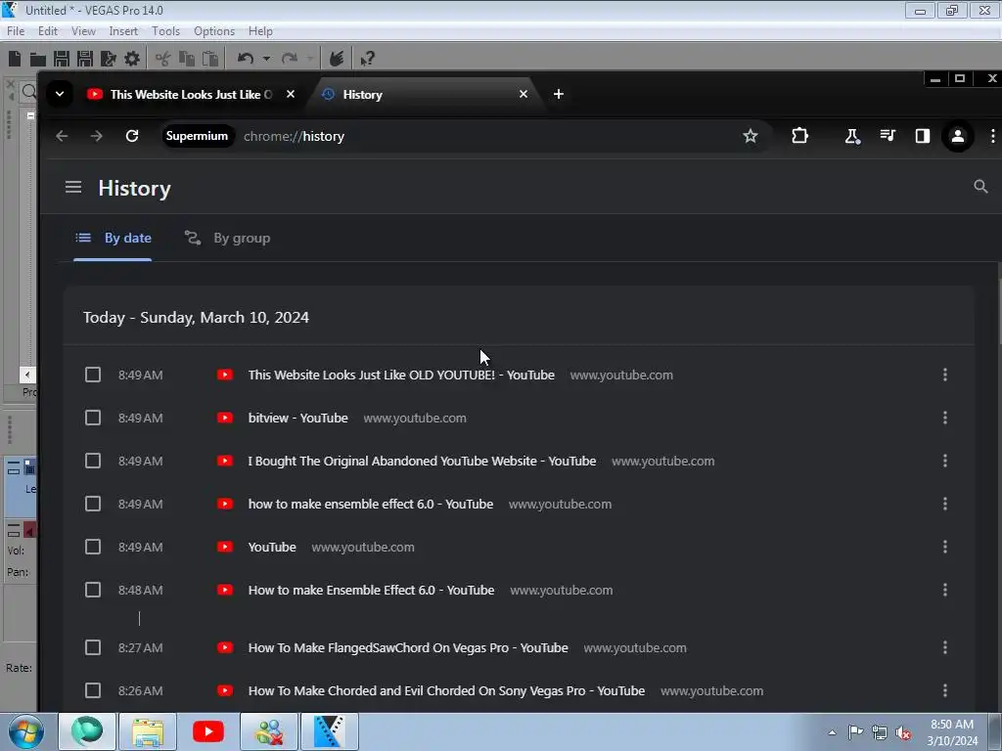
Task: Open project Properties gear in VEGAS toolbar
Action: (132, 59)
